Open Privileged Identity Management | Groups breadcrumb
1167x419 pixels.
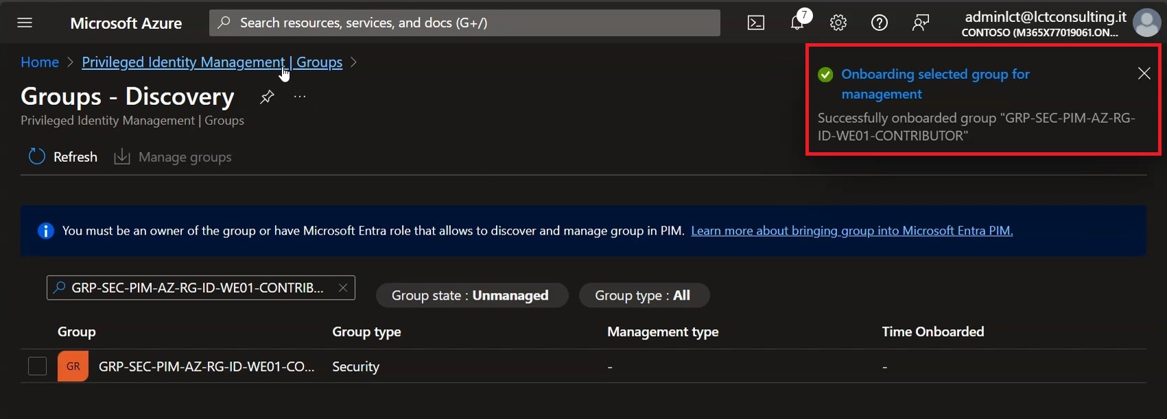212,62
